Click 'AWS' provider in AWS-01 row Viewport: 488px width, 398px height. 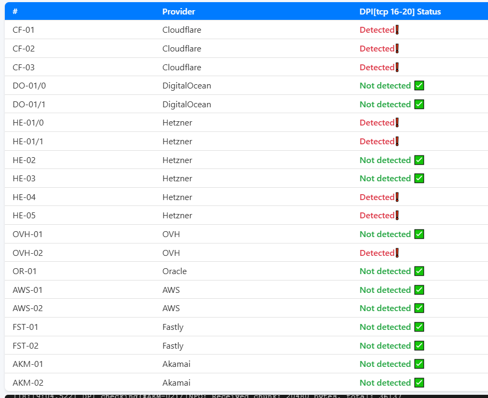pos(171,290)
